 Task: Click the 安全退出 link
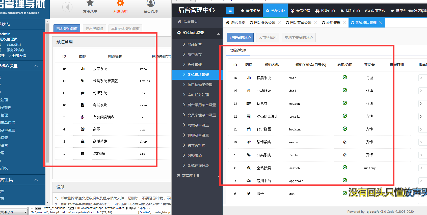point(14,44)
